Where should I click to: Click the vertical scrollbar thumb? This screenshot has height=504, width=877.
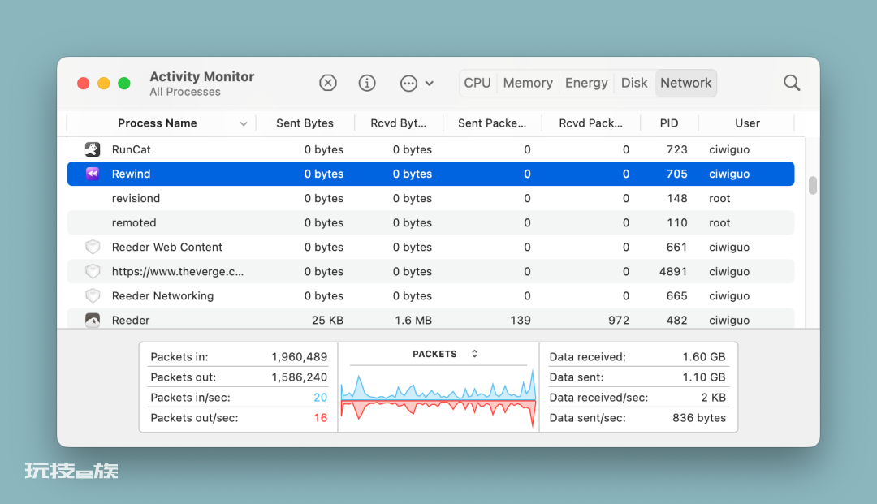tap(813, 185)
